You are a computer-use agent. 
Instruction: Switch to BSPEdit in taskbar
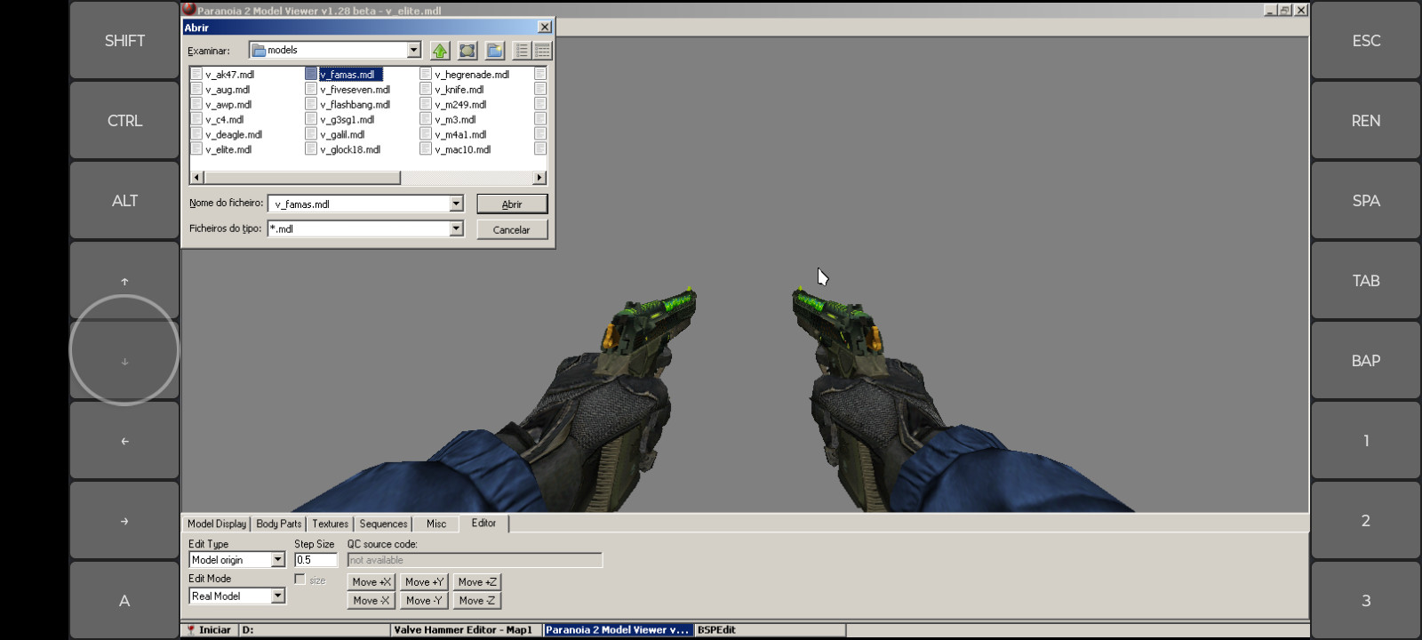770,629
